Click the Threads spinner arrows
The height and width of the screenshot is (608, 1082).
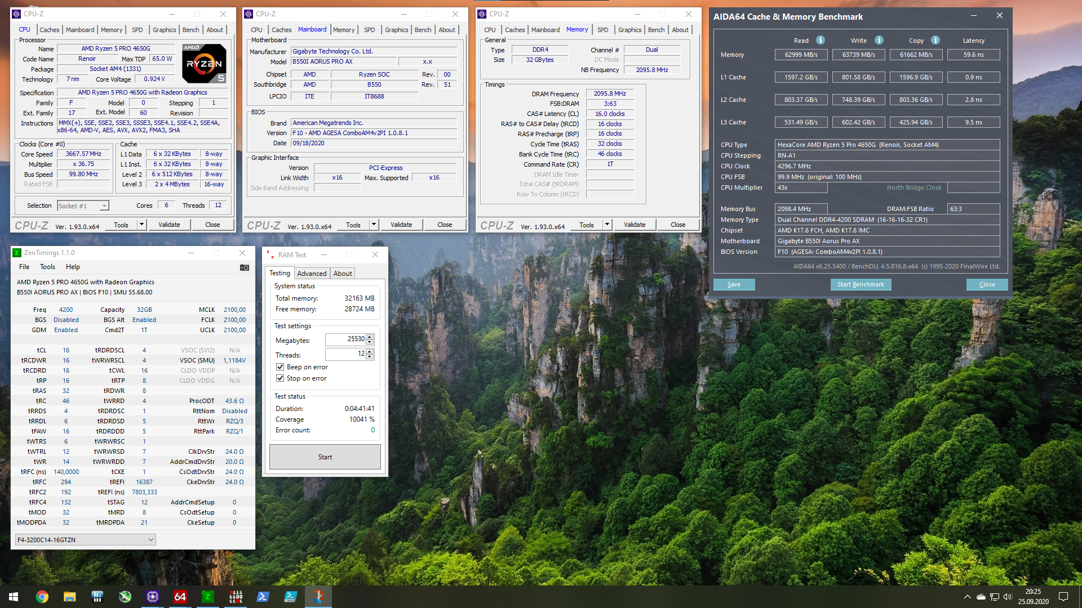coord(370,354)
